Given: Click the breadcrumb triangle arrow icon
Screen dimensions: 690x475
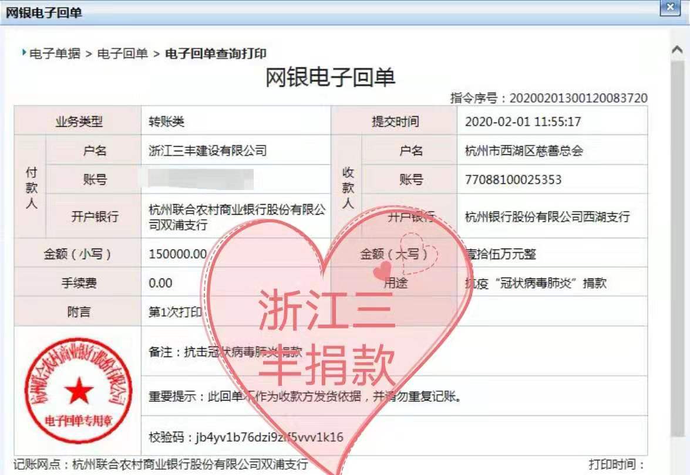Looking at the screenshot, I should pyautogui.click(x=24, y=53).
